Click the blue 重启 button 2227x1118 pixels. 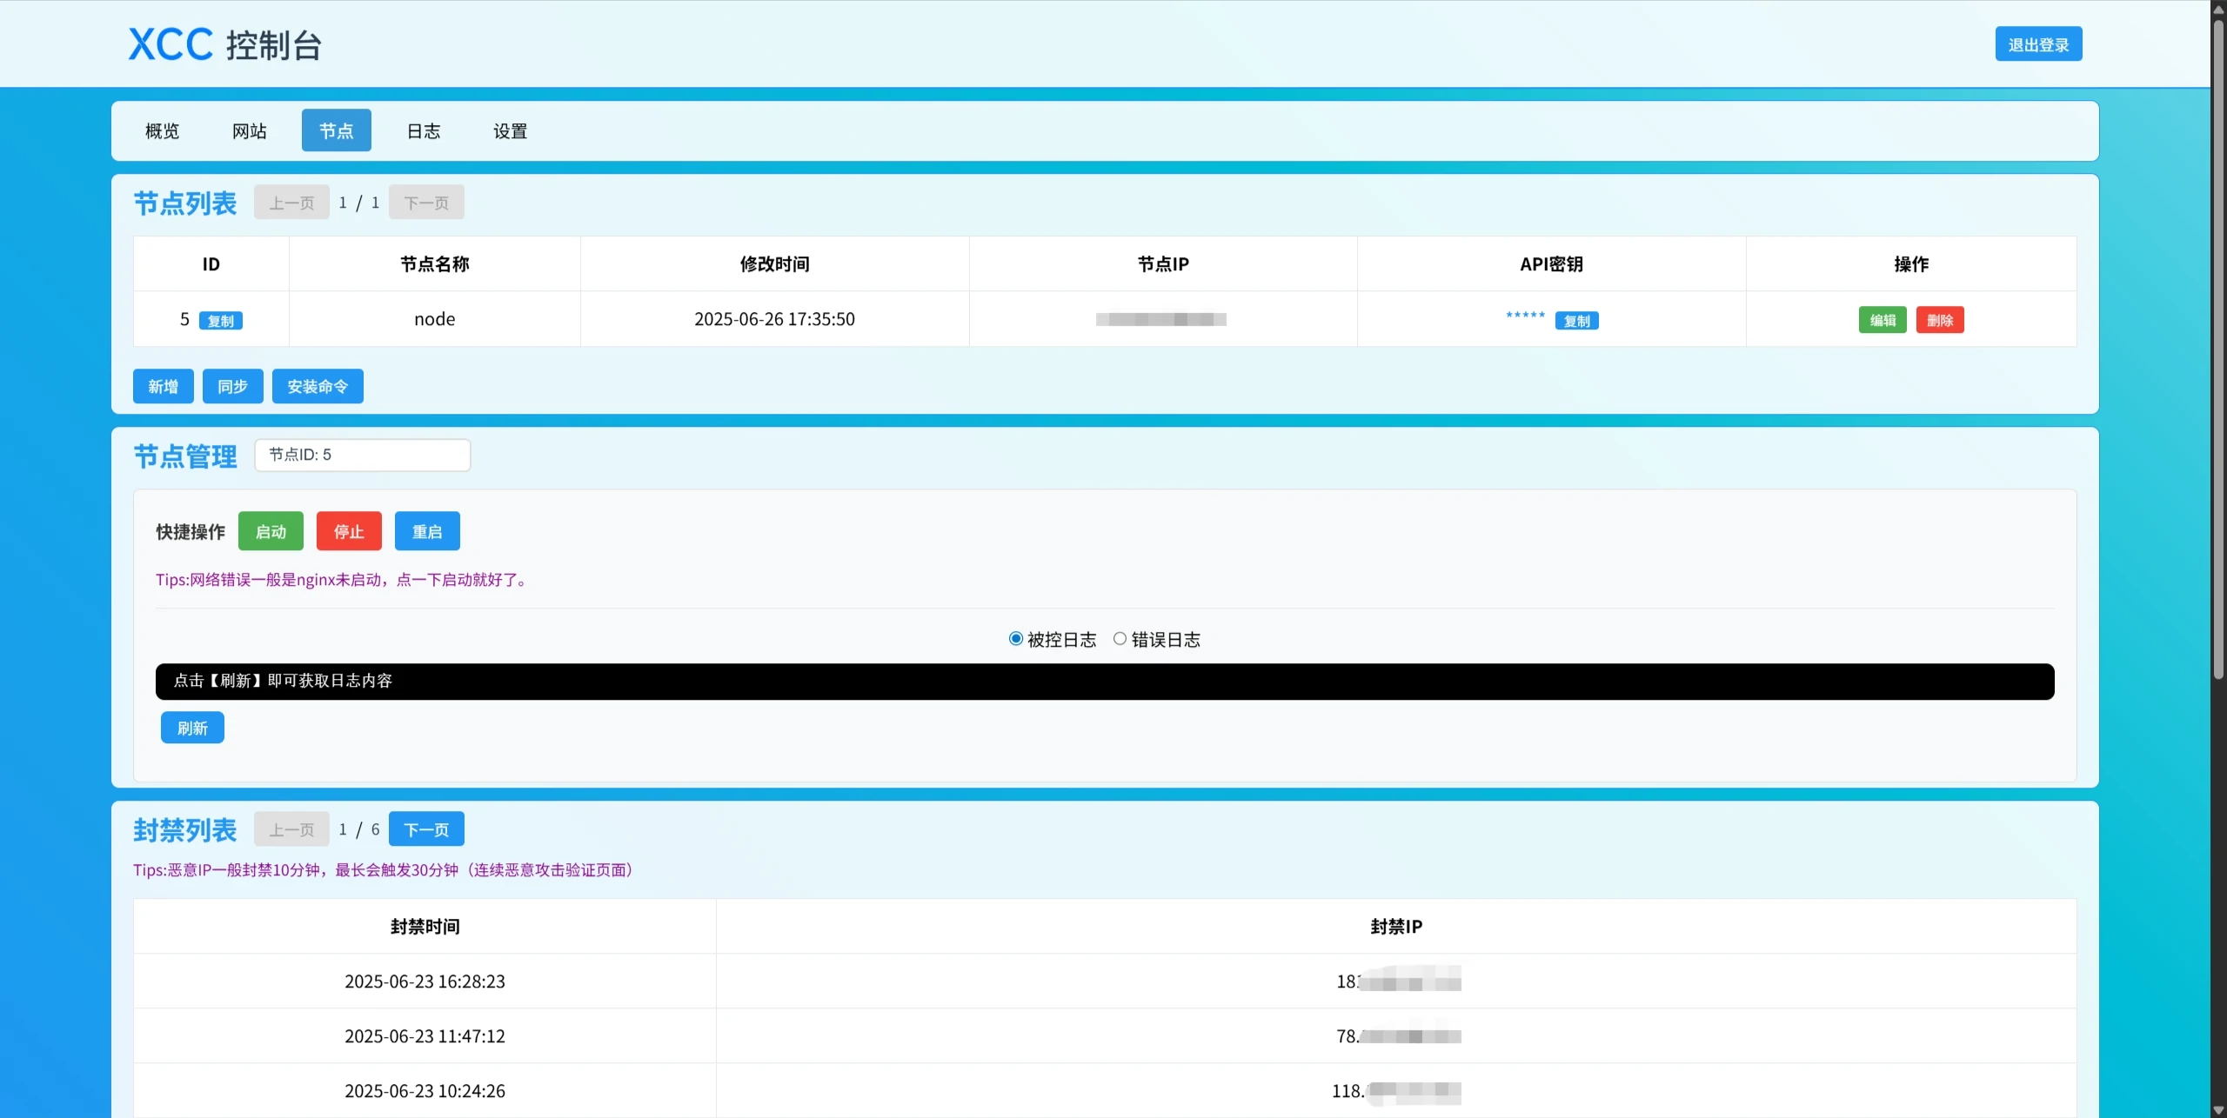[x=427, y=531]
